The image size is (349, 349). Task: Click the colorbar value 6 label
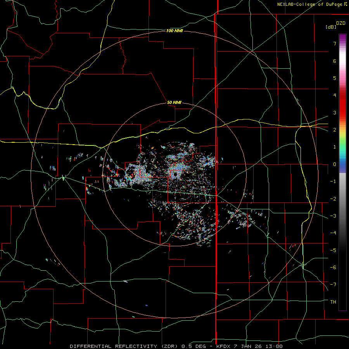coord(335,61)
